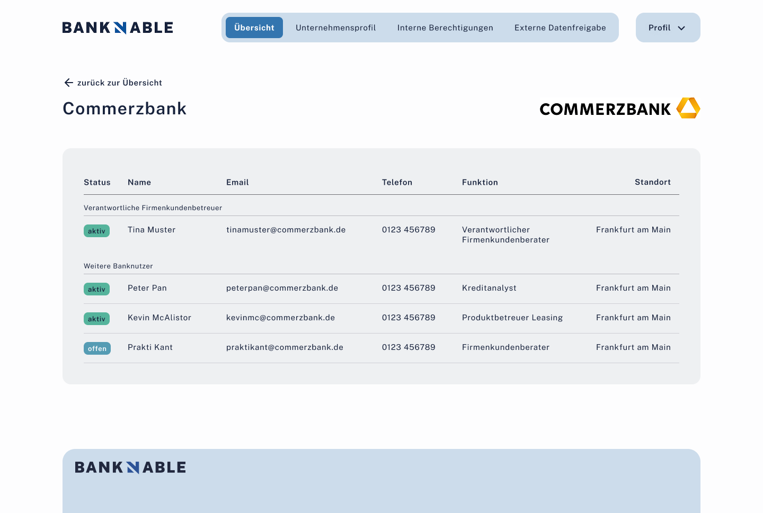Switch to Unternehmensprofil tab
Image resolution: width=763 pixels, height=513 pixels.
(335, 28)
